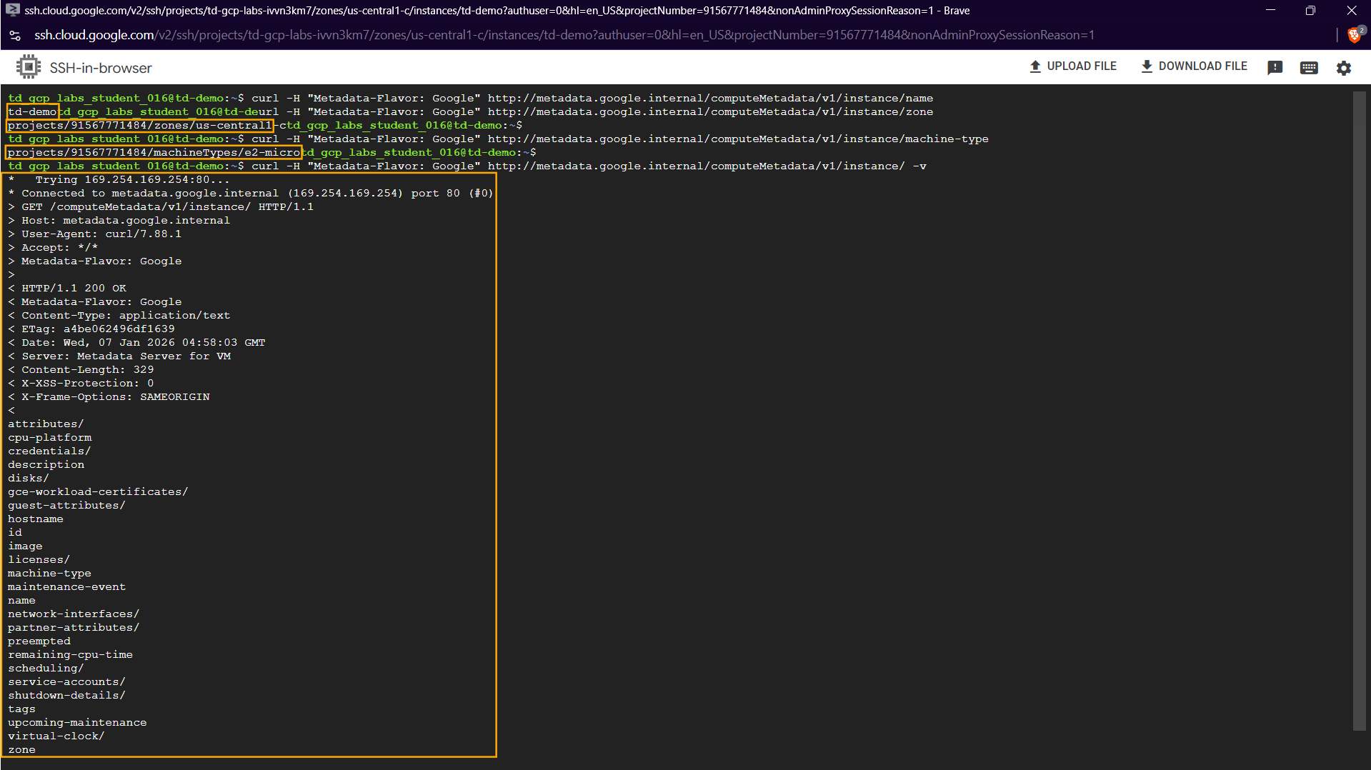The image size is (1371, 770).
Task: Click the highlighted us-central1 zone path
Action: click(139, 125)
